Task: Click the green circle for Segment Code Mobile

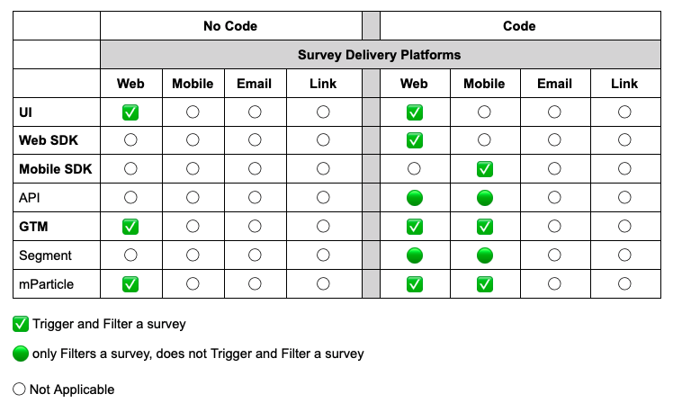Action: [485, 255]
